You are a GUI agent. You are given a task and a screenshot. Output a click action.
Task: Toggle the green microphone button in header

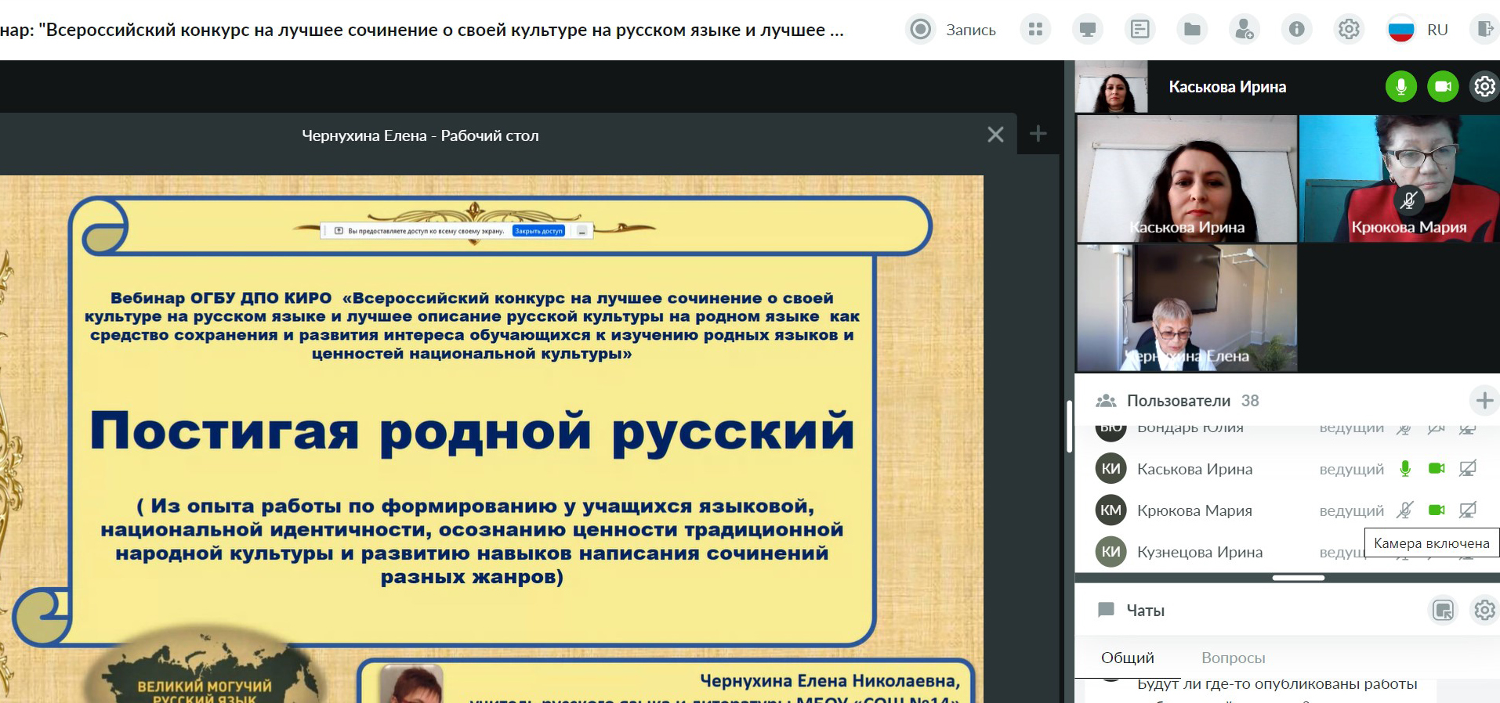[x=1401, y=86]
